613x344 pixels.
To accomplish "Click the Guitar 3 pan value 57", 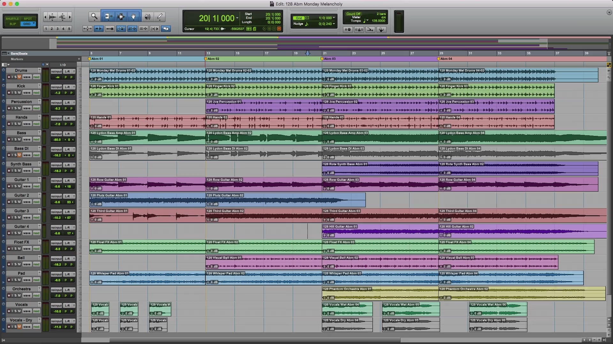I will pyautogui.click(x=69, y=218).
